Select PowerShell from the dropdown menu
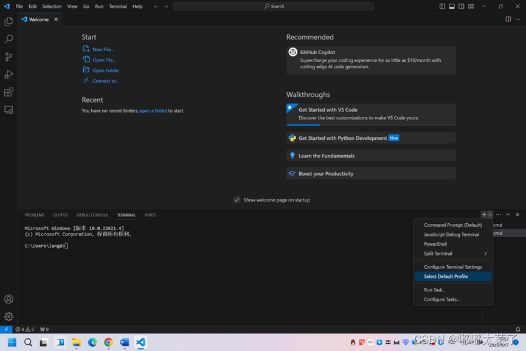526x351 pixels. tap(453, 244)
